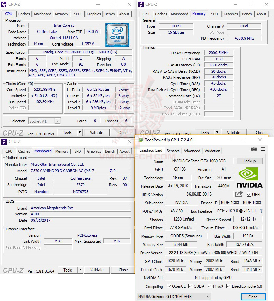274x301 pixels.
Task: Click the Intel Core i5 inside badge
Action: pyautogui.click(x=117, y=35)
